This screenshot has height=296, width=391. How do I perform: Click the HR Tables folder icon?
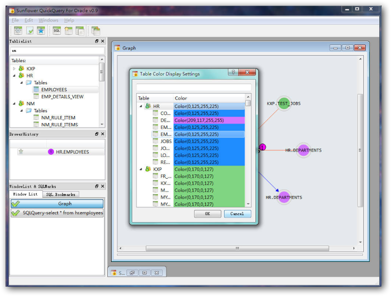pos(29,82)
